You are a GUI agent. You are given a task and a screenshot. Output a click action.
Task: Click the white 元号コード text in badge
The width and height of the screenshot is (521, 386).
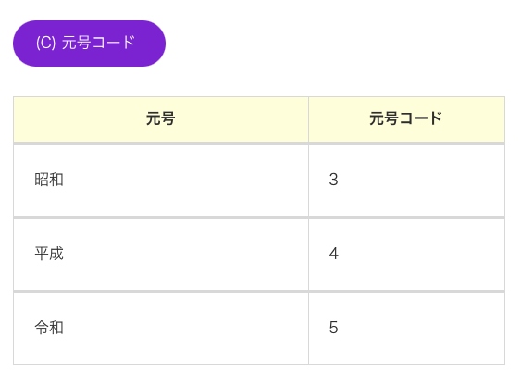click(98, 43)
